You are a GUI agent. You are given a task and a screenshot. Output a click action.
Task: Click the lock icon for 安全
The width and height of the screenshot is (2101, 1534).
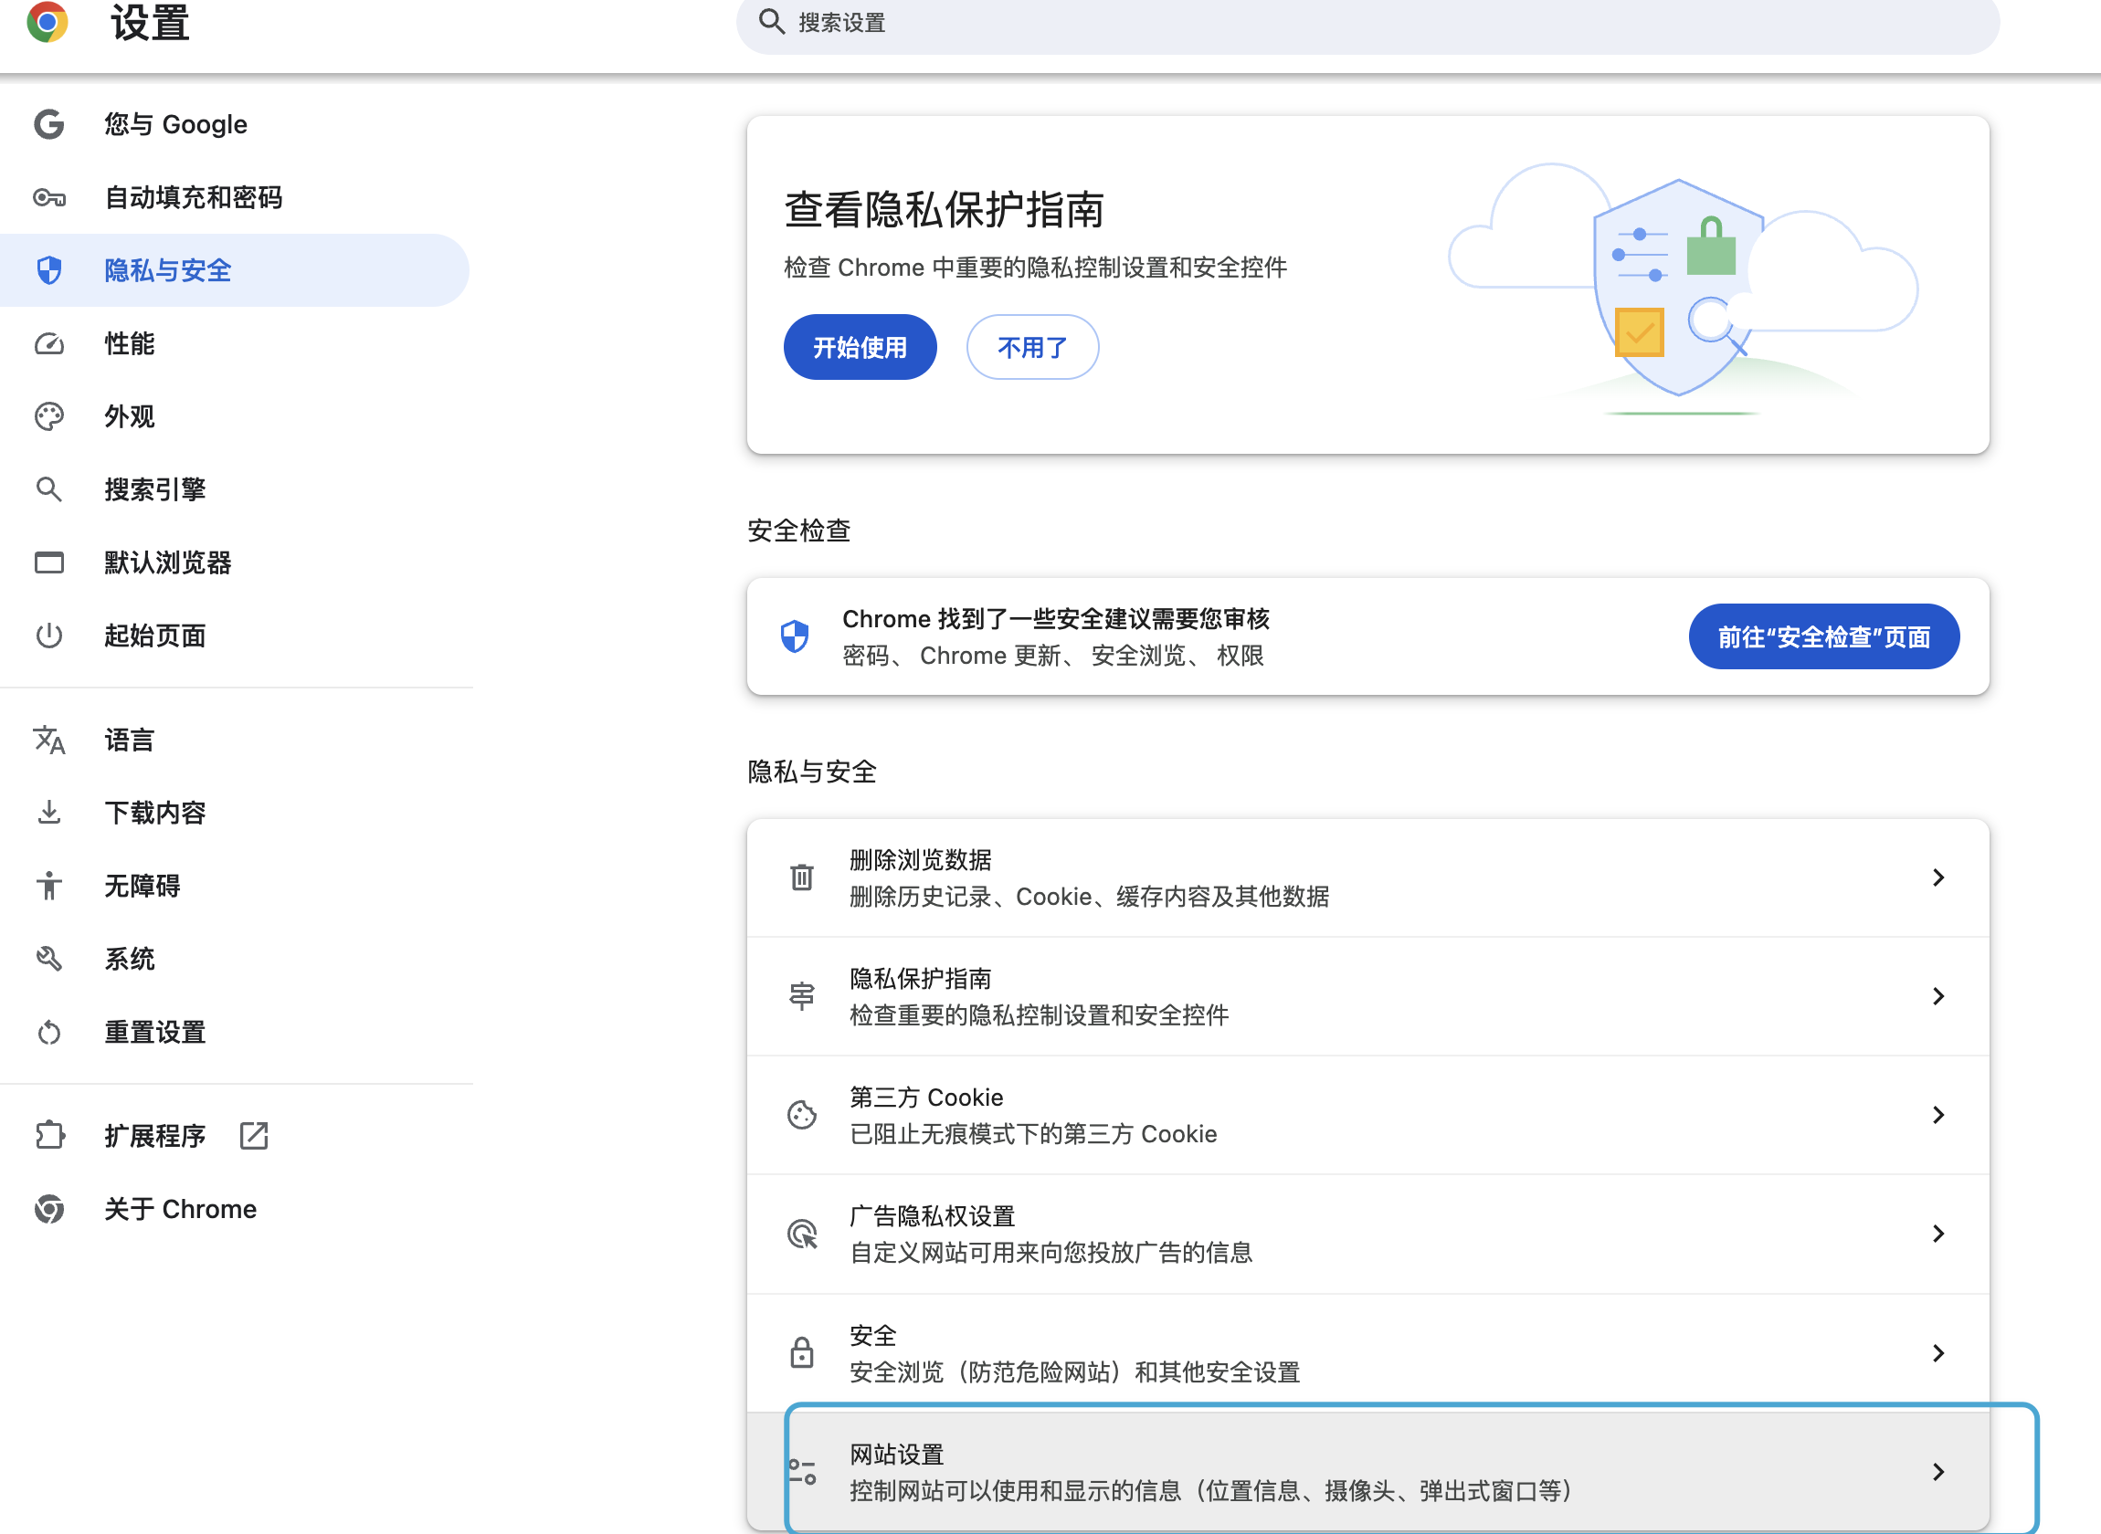(x=801, y=1352)
